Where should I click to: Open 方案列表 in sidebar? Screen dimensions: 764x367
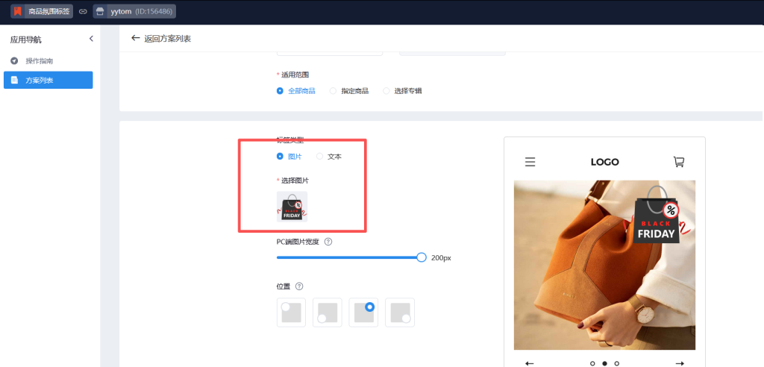(x=48, y=80)
